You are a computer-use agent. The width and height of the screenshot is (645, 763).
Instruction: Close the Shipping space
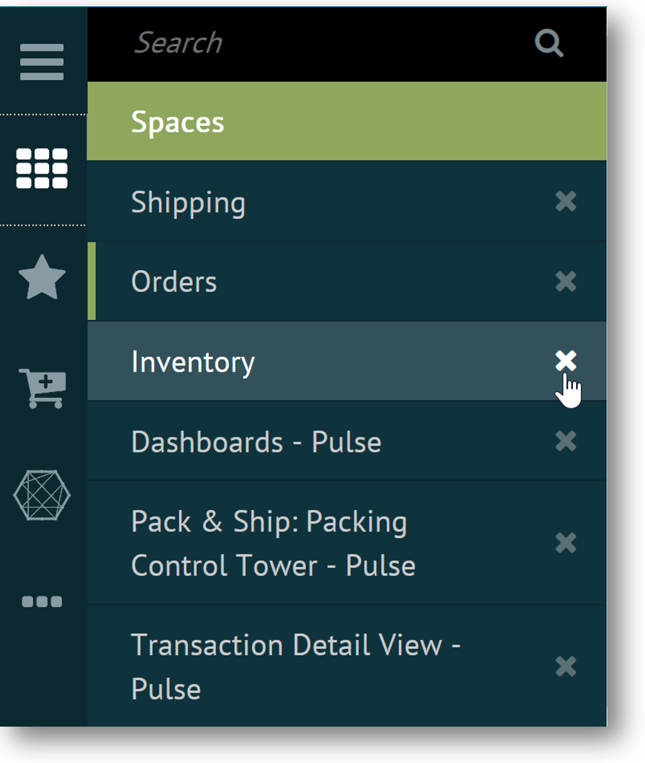565,201
